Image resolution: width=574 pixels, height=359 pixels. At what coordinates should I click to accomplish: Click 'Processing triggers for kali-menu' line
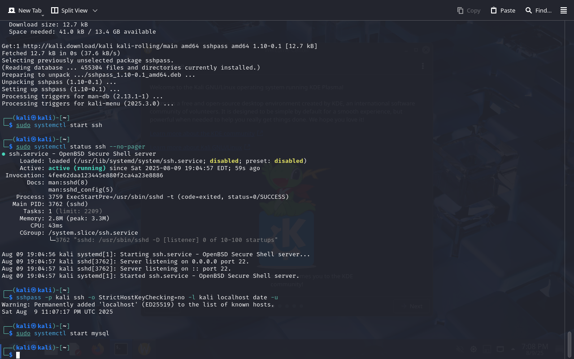tap(88, 104)
